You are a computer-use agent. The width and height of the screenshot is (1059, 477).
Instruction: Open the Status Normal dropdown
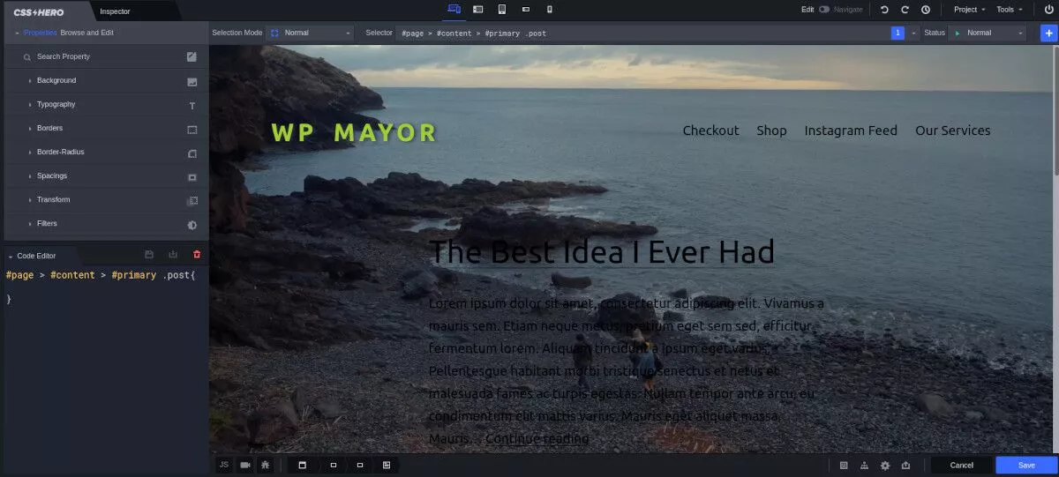coord(987,33)
